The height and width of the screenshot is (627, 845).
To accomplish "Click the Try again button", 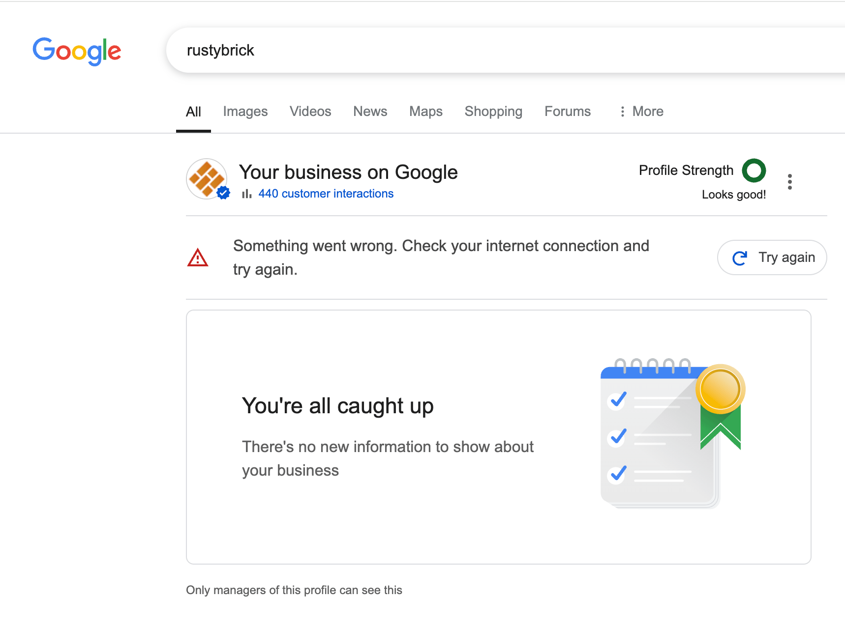I will click(x=772, y=257).
